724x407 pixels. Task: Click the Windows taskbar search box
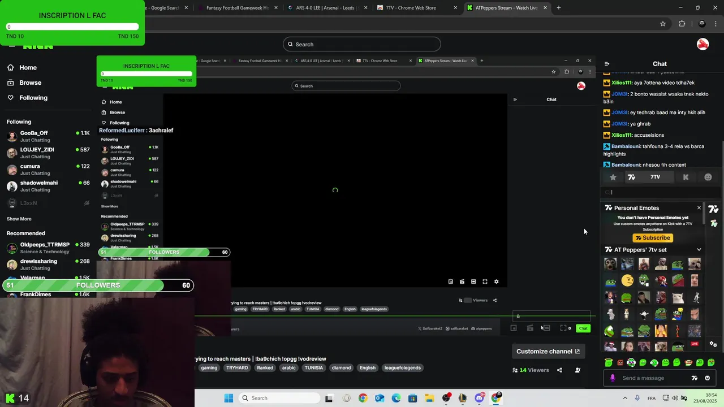pos(278,398)
